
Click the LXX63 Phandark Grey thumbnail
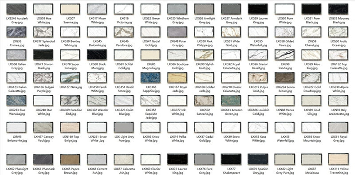43,159
